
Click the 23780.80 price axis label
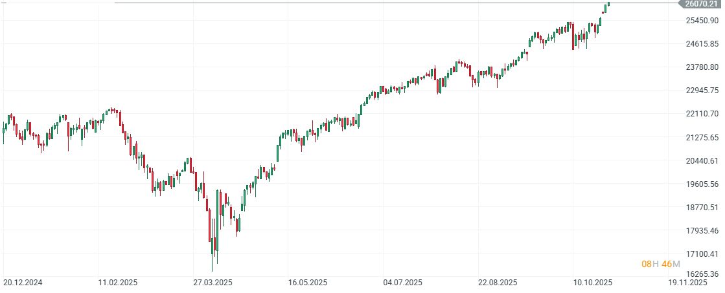[x=702, y=67]
